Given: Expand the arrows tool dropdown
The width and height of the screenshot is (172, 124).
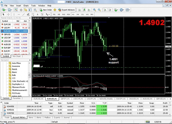Looking at the screenshot, I should 49,15.
